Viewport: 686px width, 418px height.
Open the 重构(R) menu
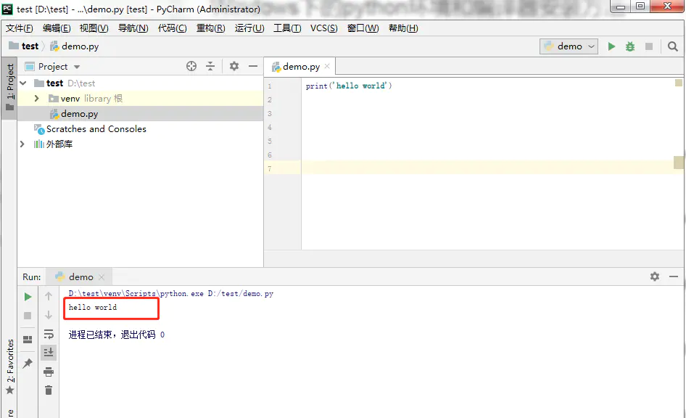tap(210, 28)
